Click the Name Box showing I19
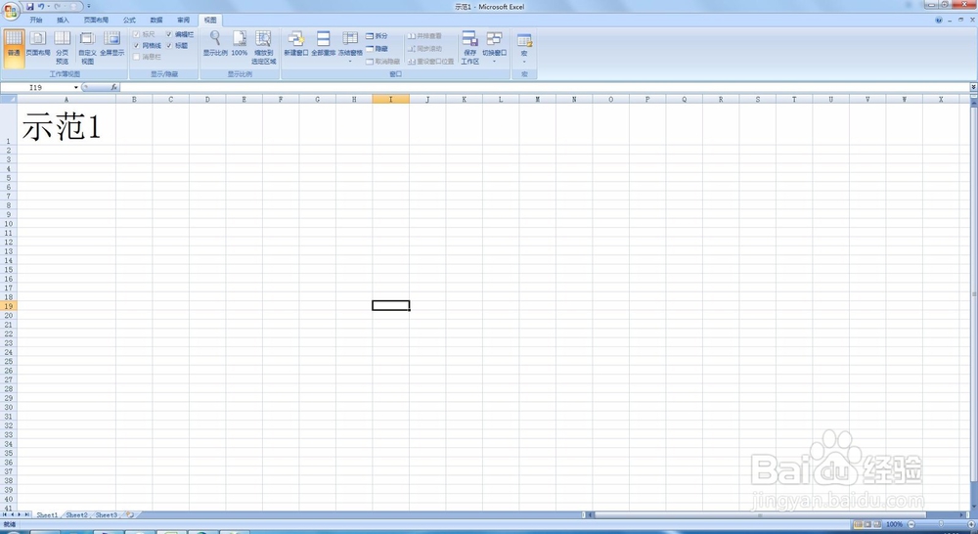Viewport: 978px width, 534px height. click(36, 87)
